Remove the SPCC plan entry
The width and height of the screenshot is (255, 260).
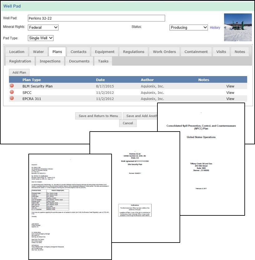point(12,92)
